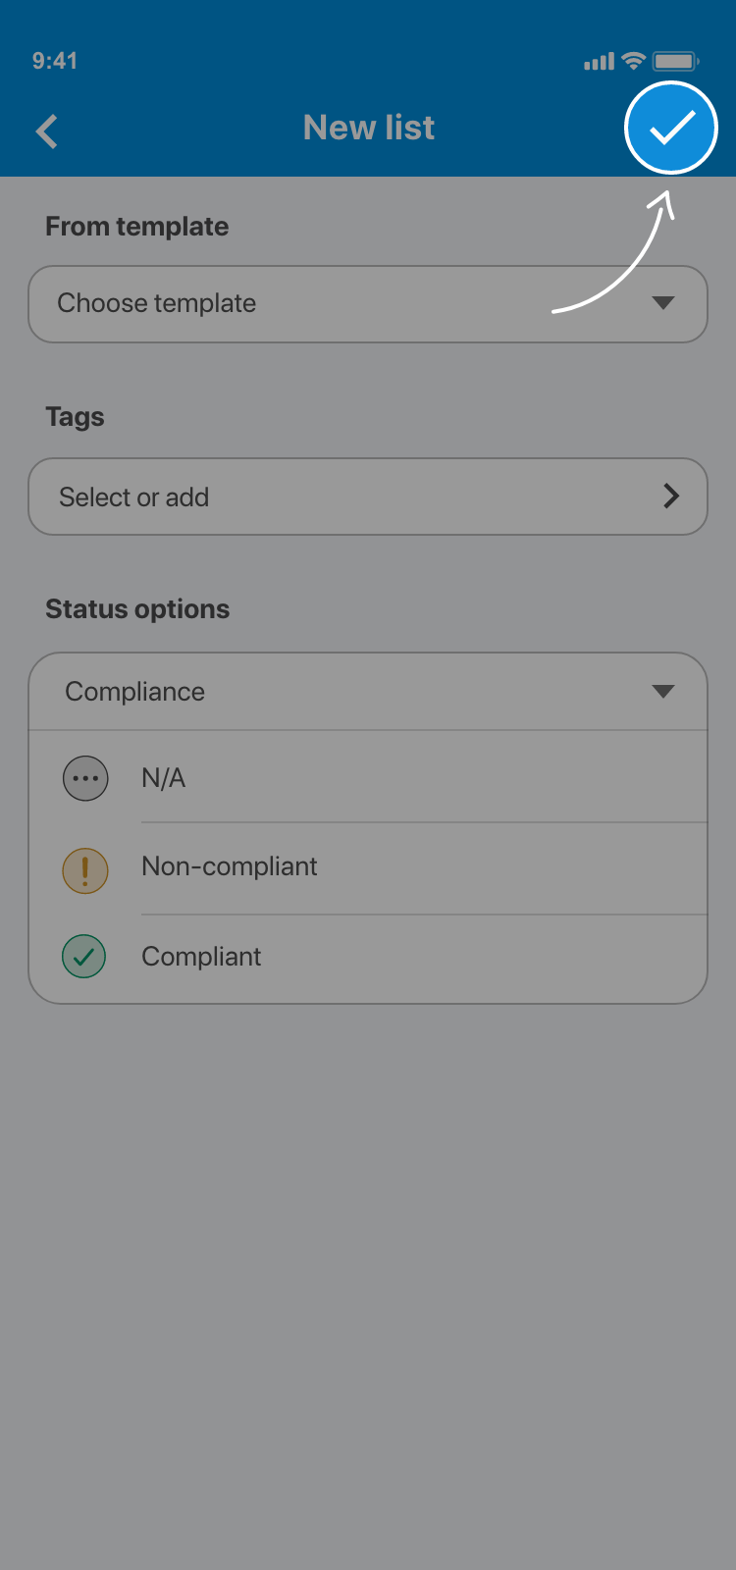Tap the green Compliant check icon
The image size is (736, 1570).
(x=84, y=957)
